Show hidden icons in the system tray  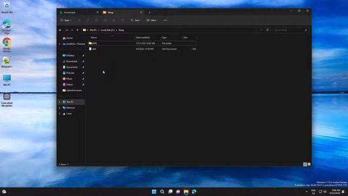(307, 192)
